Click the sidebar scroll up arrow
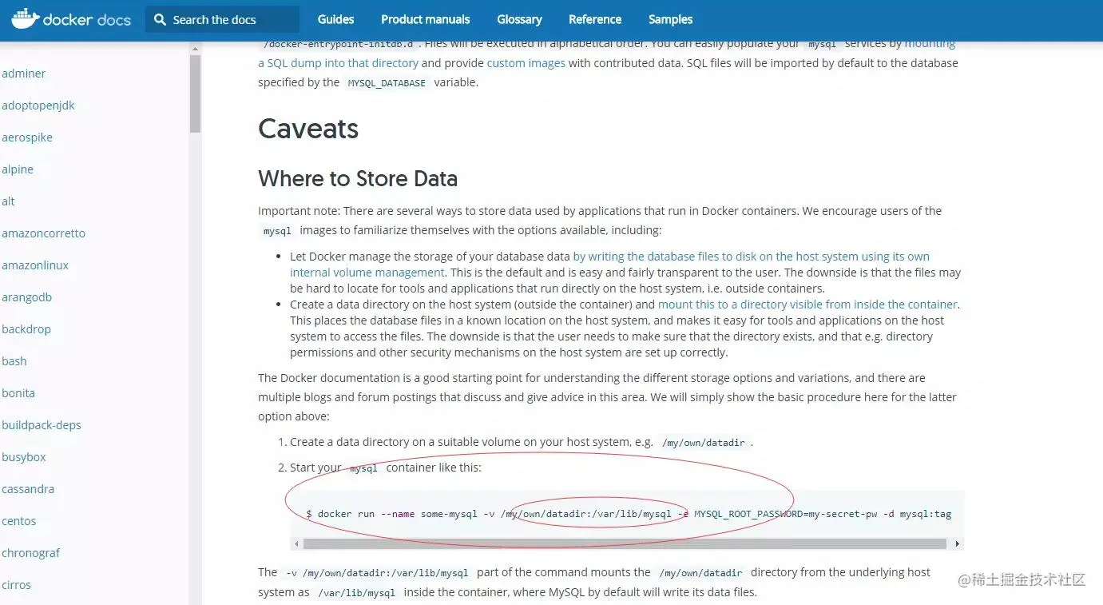The width and height of the screenshot is (1103, 605). click(x=195, y=48)
